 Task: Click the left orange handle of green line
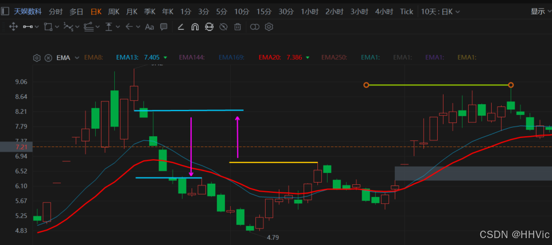(x=366, y=85)
